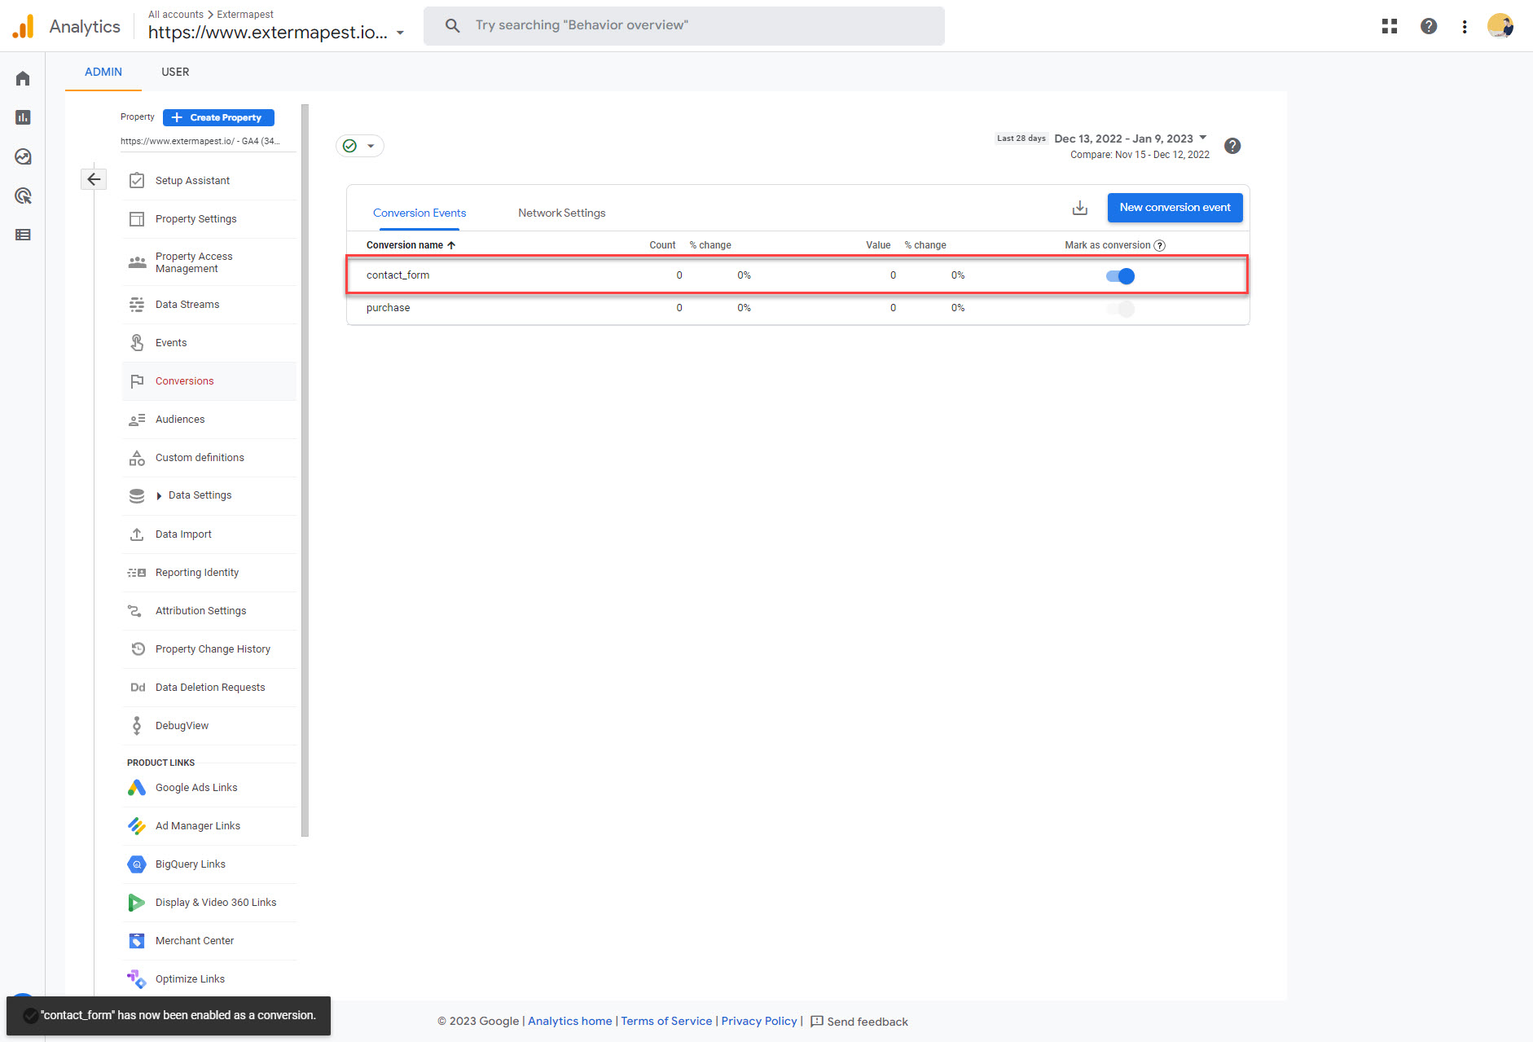The width and height of the screenshot is (1533, 1042).
Task: Switch to the USER tab
Action: (x=175, y=72)
